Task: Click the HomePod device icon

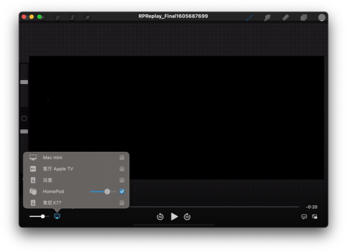Action: (33, 191)
